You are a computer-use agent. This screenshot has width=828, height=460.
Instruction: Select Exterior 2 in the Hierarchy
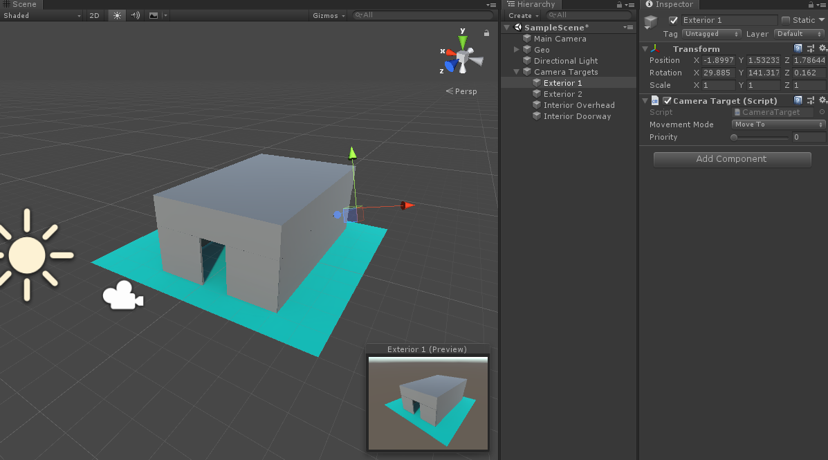tap(562, 94)
